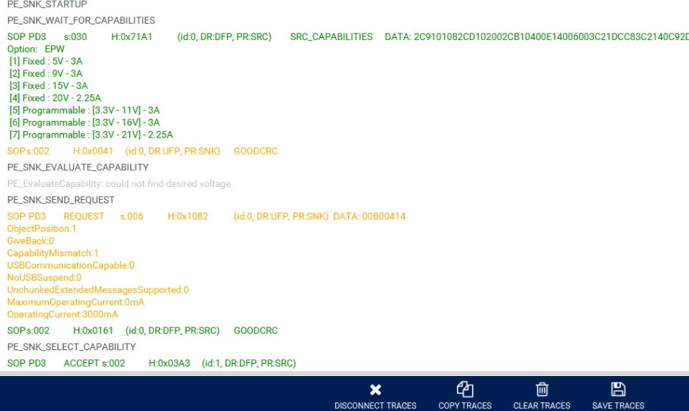Select the PE_SNK_SELECT_CAPABILITY line

coord(71,347)
